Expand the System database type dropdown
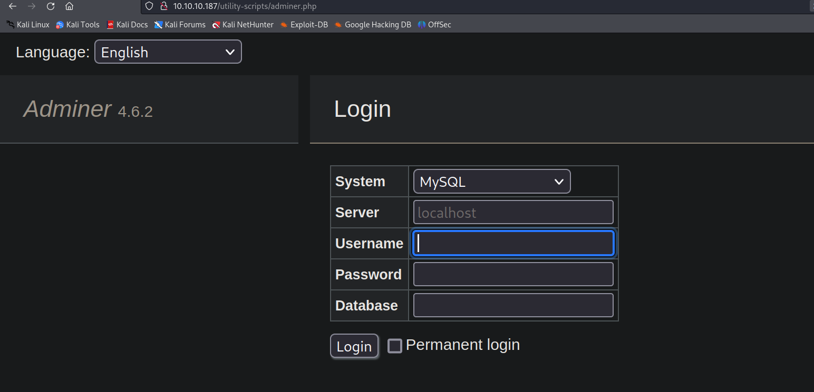Image resolution: width=814 pixels, height=392 pixels. tap(491, 182)
